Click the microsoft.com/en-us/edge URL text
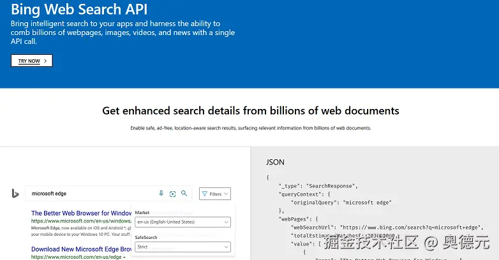Screen dimensions: 499x260 pyautogui.click(x=78, y=257)
